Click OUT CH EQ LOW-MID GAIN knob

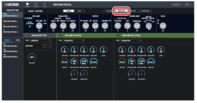132,50
